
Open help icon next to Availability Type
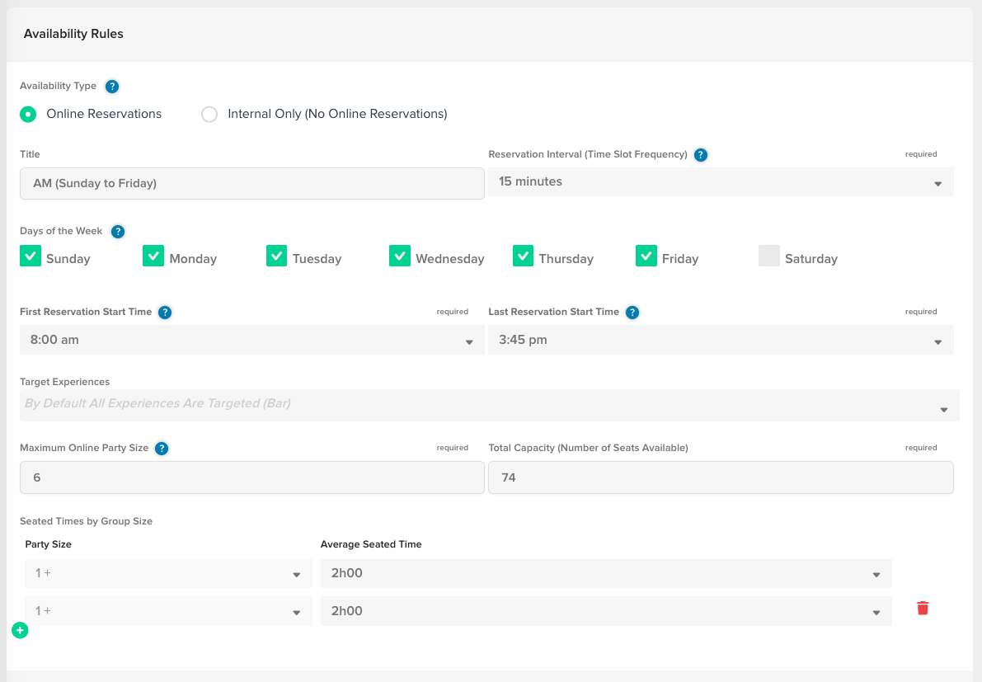(112, 87)
